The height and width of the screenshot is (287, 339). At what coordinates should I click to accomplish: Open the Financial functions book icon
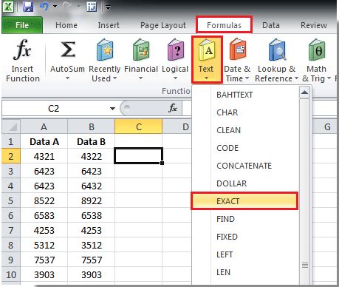pos(141,50)
